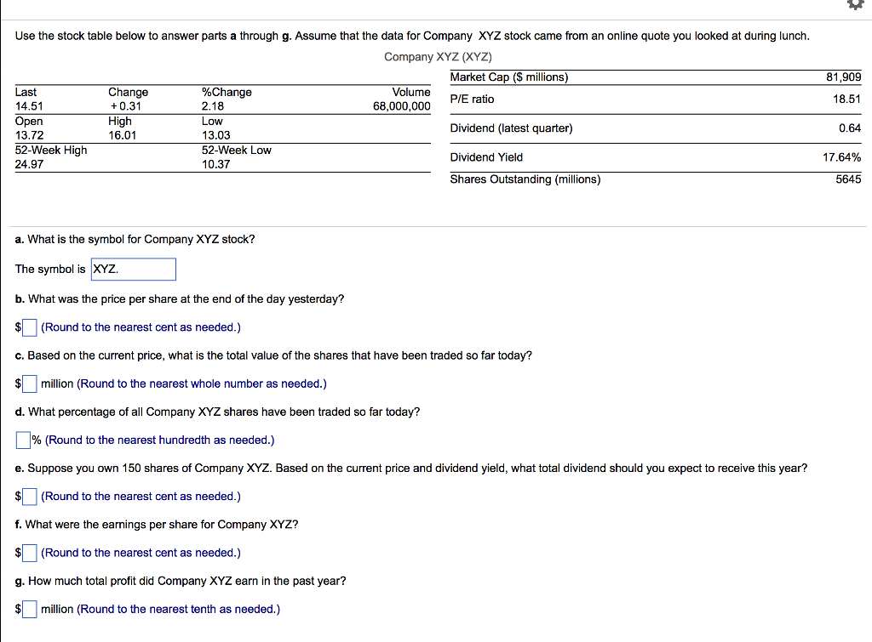Click question f about earnings per share
872x642 pixels.
[157, 525]
